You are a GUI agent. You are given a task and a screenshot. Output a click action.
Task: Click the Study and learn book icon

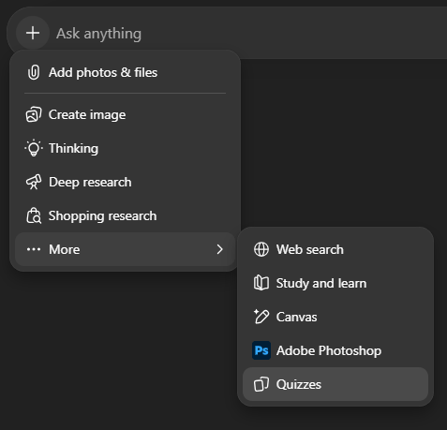coord(261,283)
